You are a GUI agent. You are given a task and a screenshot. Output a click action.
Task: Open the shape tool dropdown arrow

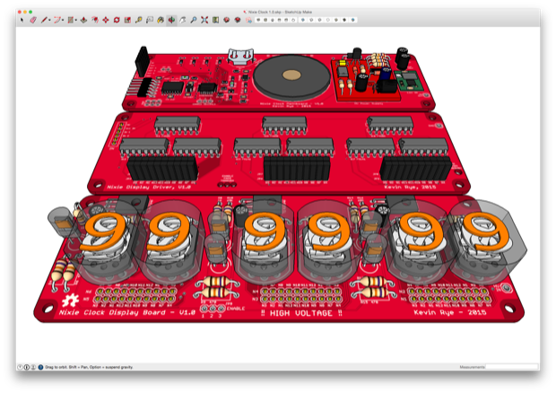(x=76, y=21)
